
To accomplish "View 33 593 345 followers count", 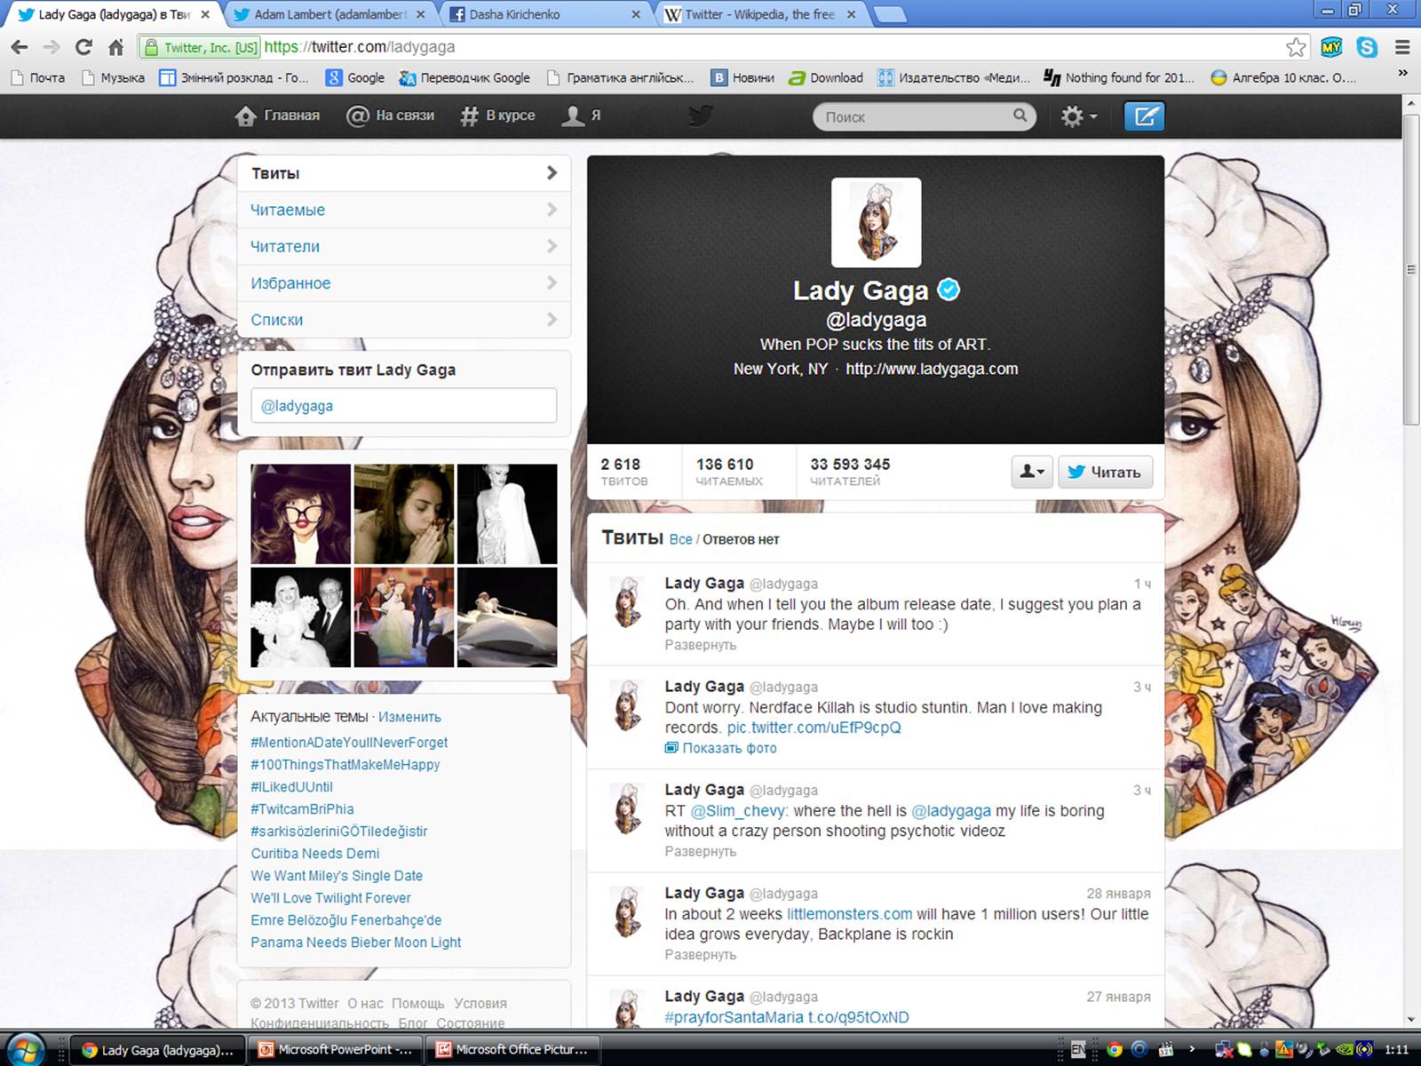I will [x=850, y=472].
